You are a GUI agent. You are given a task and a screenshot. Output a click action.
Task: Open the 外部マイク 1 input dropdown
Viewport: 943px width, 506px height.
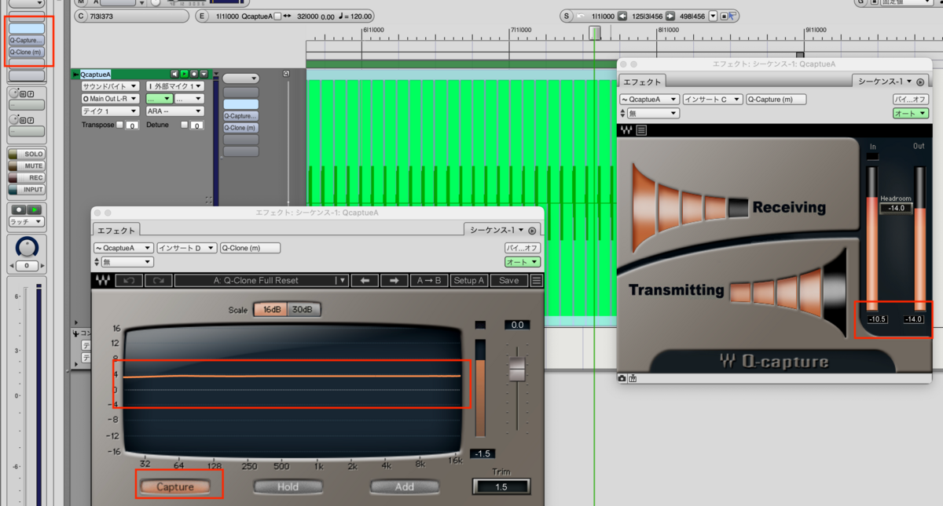174,86
